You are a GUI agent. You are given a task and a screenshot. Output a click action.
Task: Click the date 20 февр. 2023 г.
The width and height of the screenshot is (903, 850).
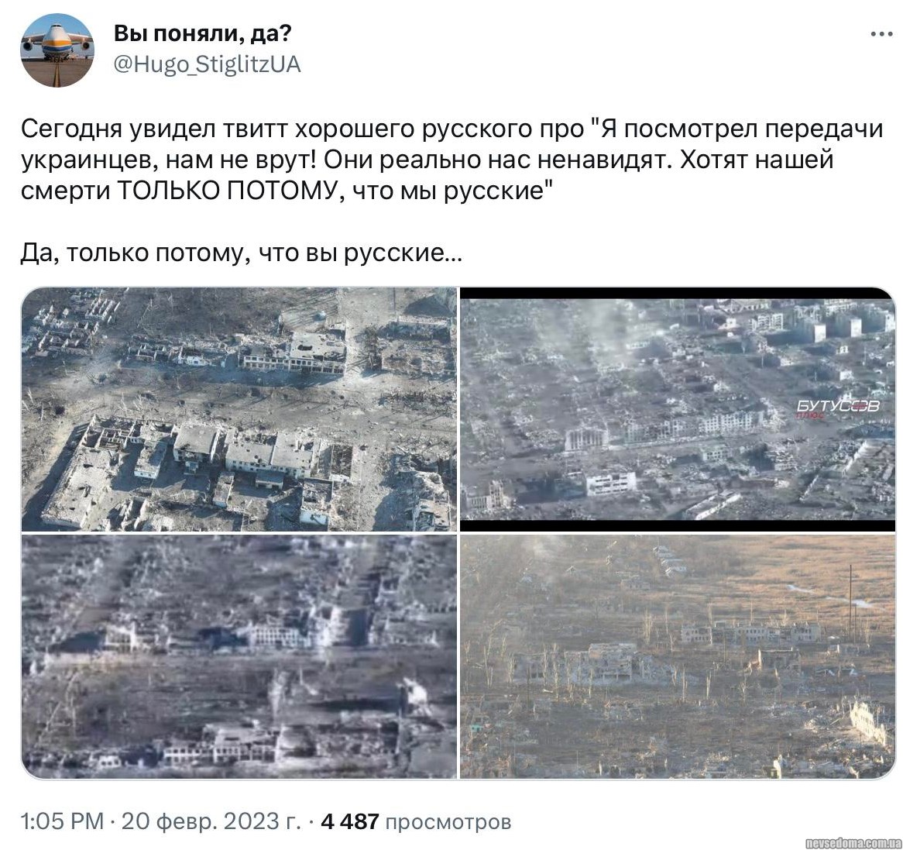click(x=211, y=821)
